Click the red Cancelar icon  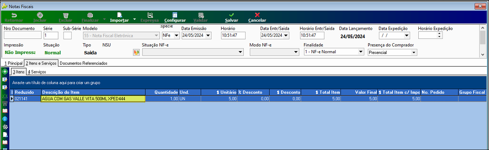[x=257, y=15]
